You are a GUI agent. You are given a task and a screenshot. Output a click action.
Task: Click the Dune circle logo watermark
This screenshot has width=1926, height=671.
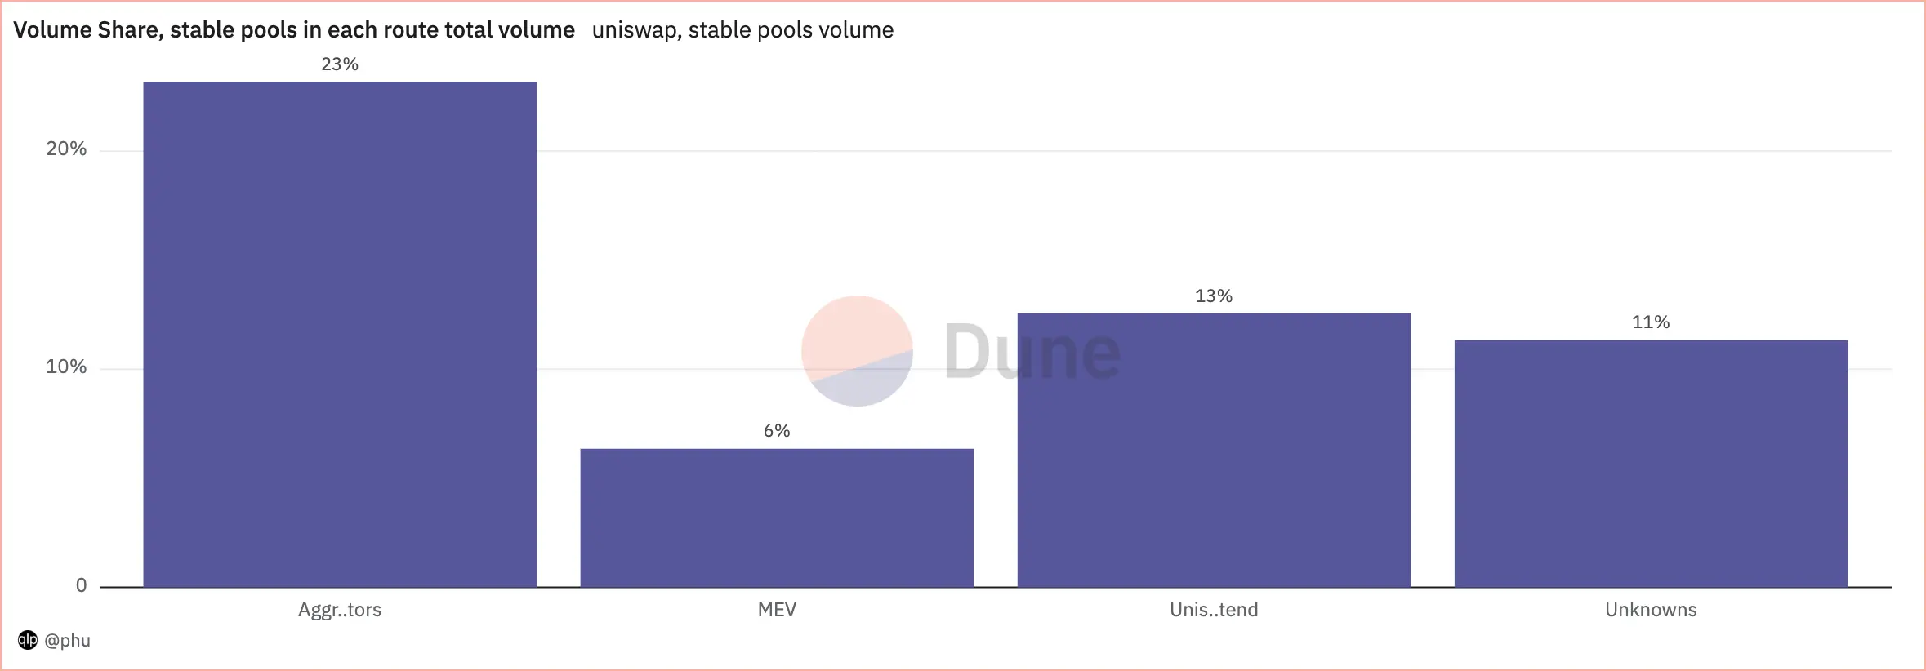coord(857,351)
